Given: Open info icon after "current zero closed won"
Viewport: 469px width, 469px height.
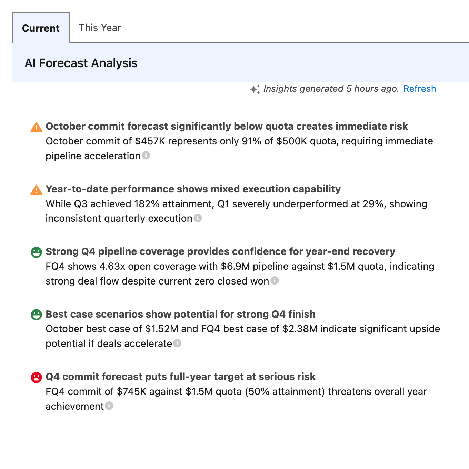Looking at the screenshot, I should [275, 281].
